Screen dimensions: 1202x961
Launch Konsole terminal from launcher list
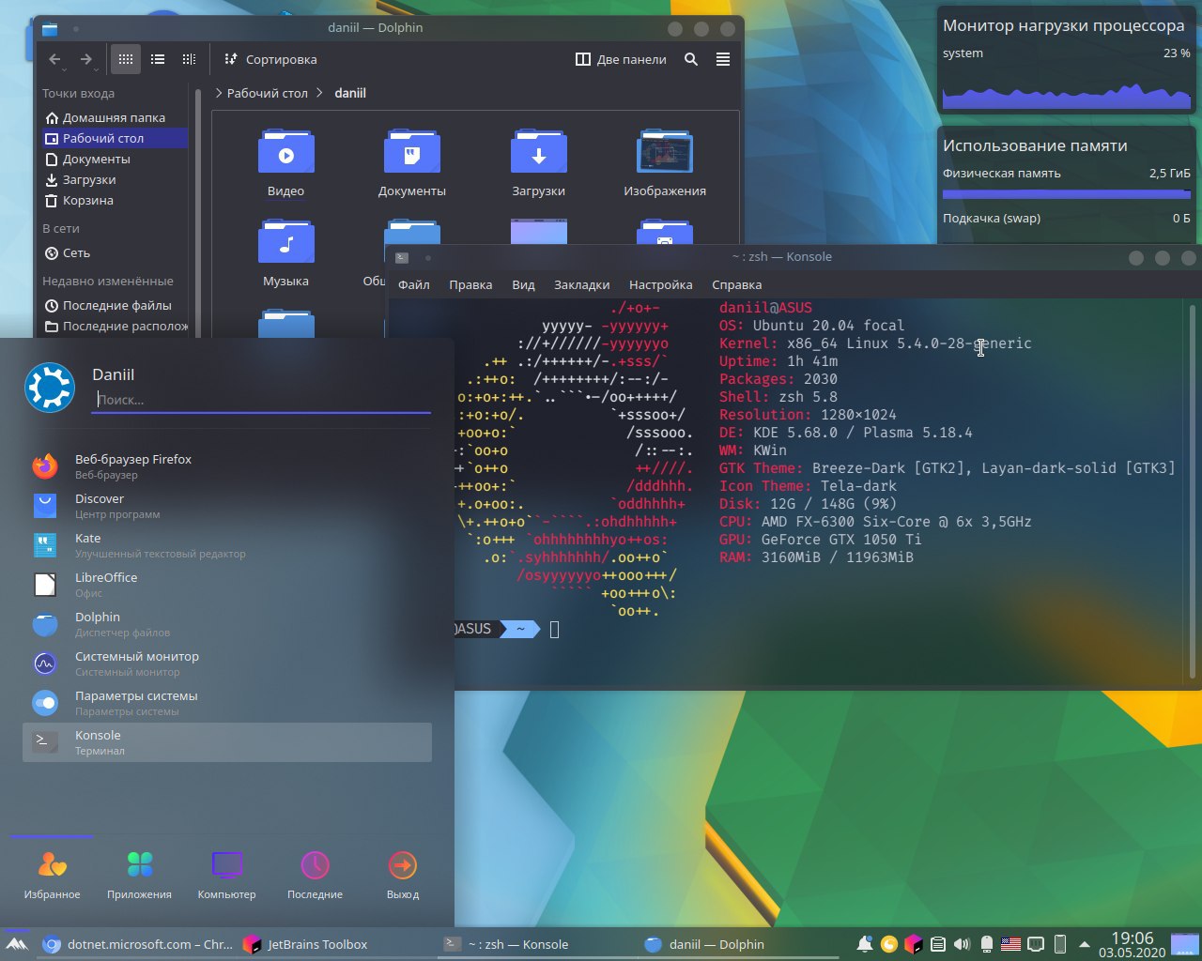pos(227,742)
